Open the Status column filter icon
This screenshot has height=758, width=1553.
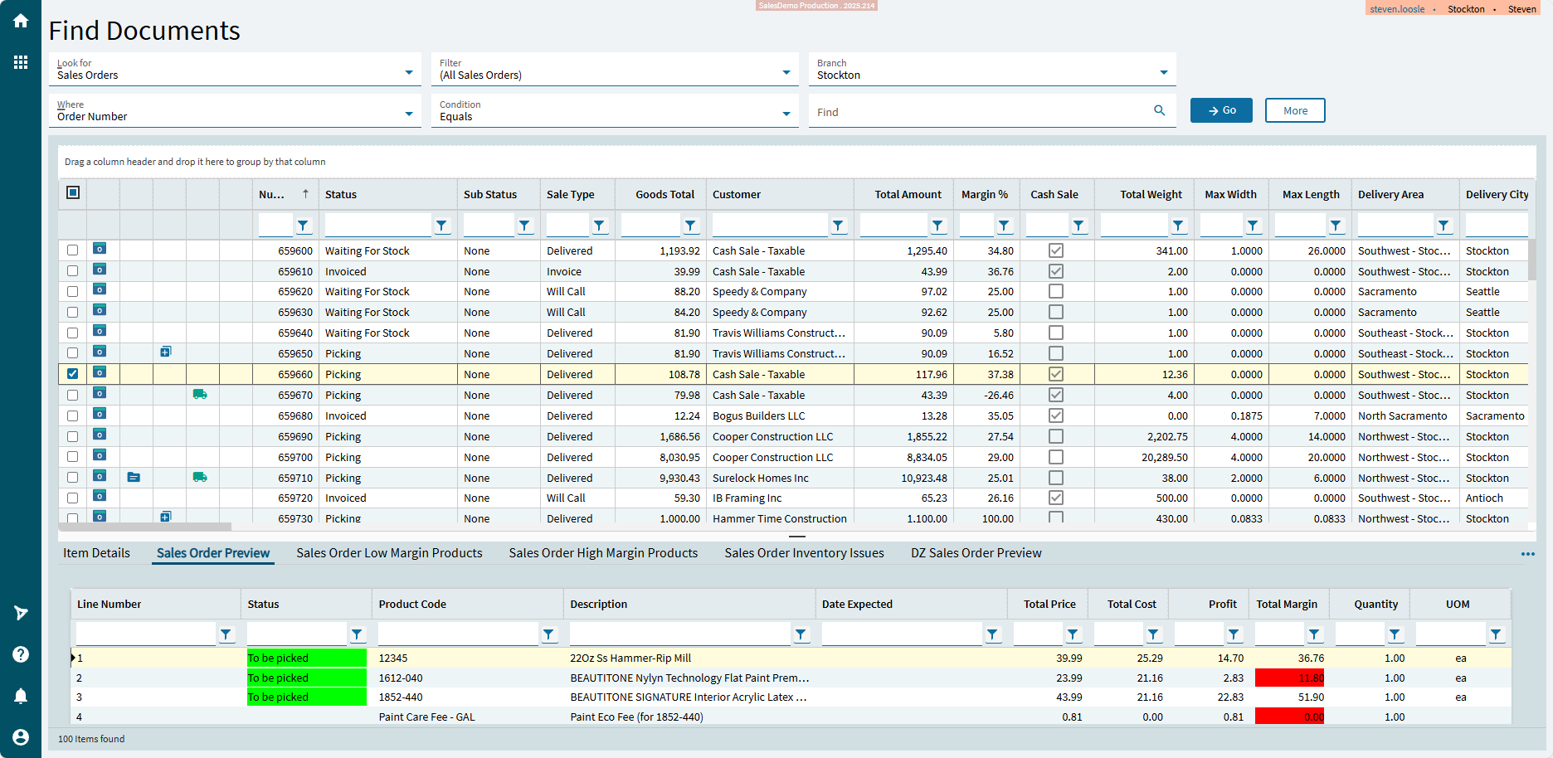pyautogui.click(x=441, y=226)
